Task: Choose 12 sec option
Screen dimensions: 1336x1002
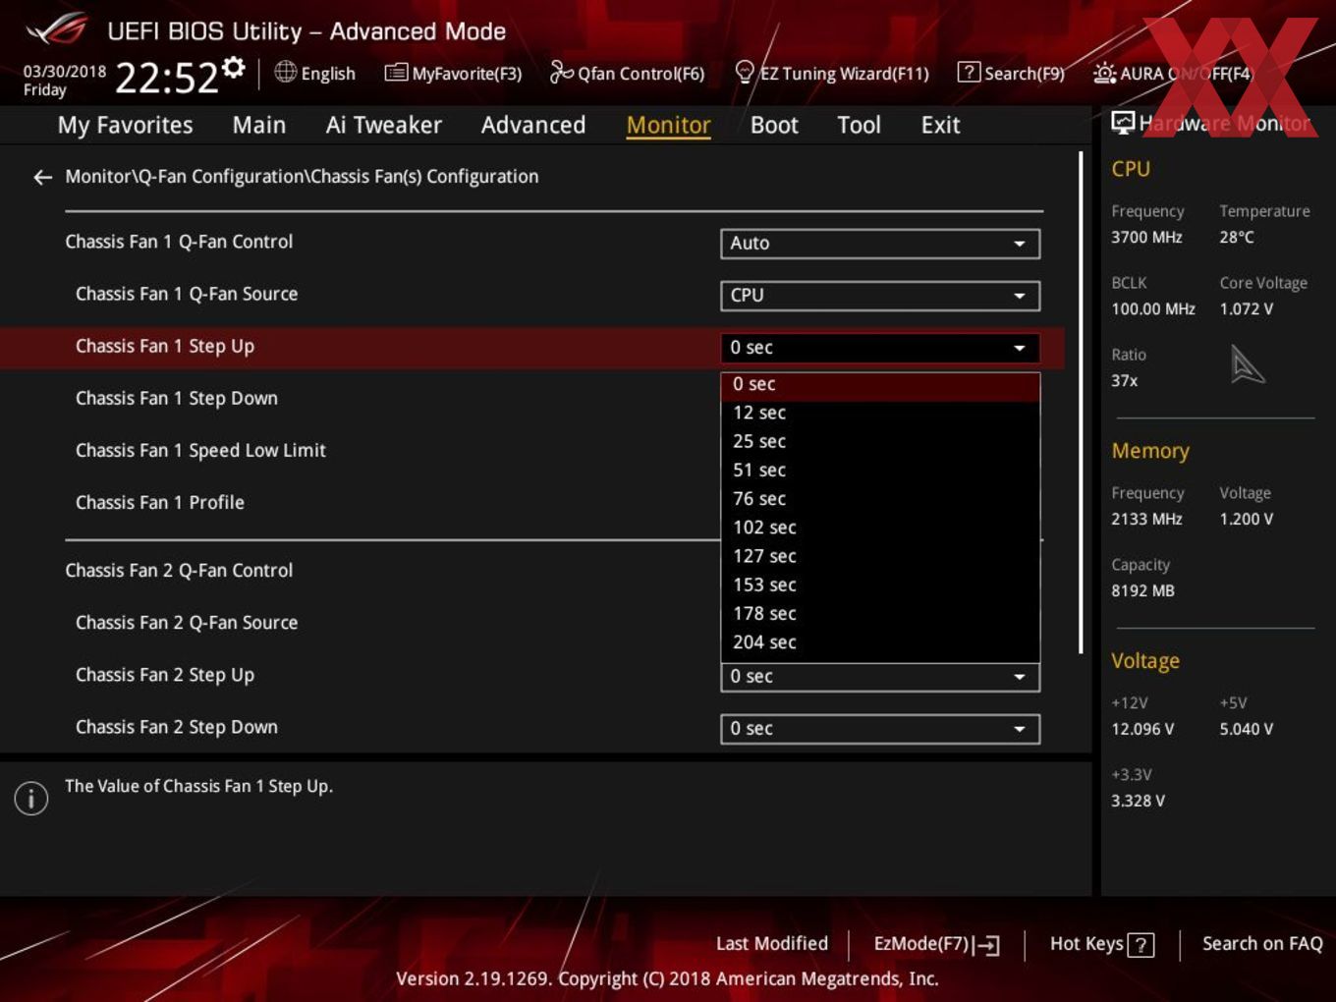Action: click(x=880, y=414)
